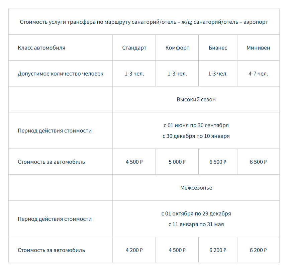Select the 'Допустимое количество человек' label

pos(61,74)
